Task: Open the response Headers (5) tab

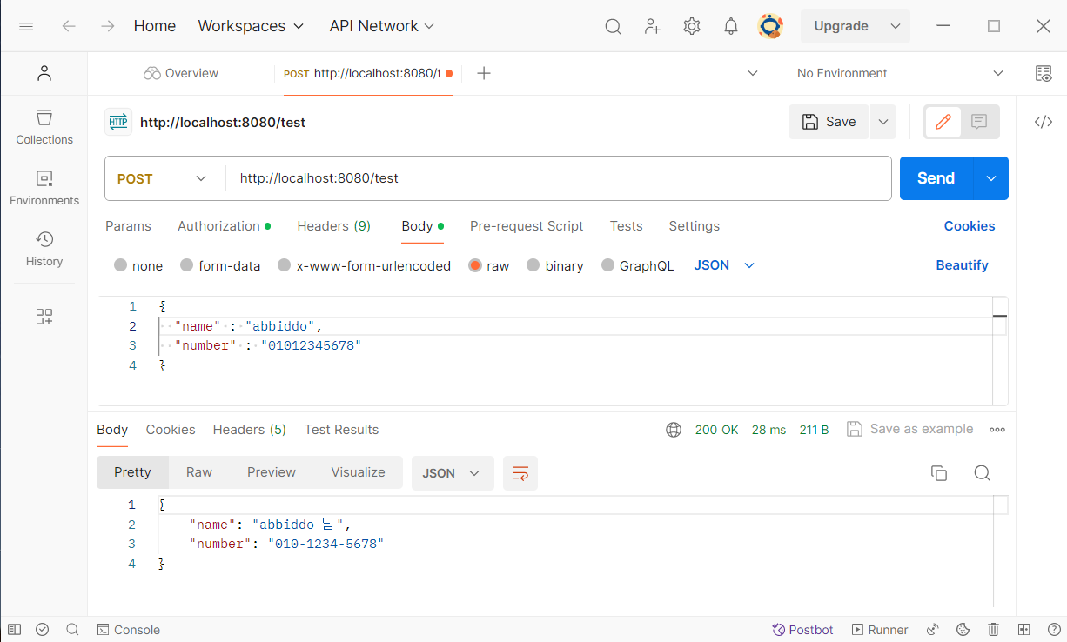Action: (x=250, y=430)
